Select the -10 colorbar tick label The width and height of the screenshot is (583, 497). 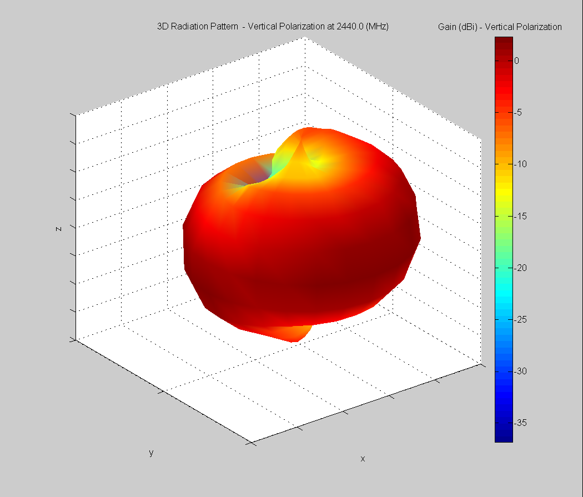(520, 164)
